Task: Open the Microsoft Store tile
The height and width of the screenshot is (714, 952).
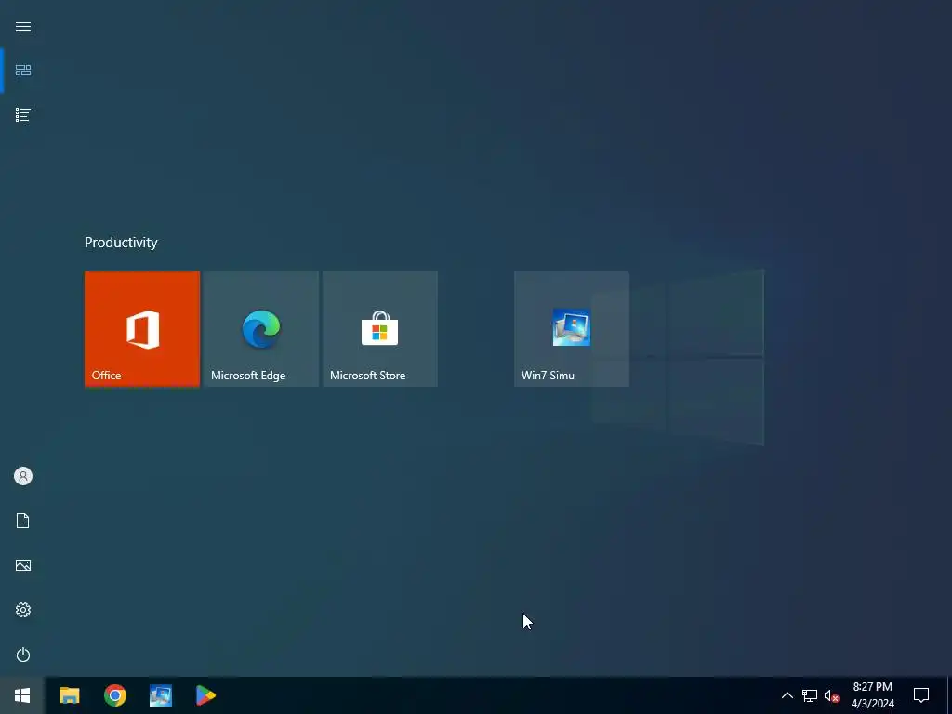Action: click(380, 329)
